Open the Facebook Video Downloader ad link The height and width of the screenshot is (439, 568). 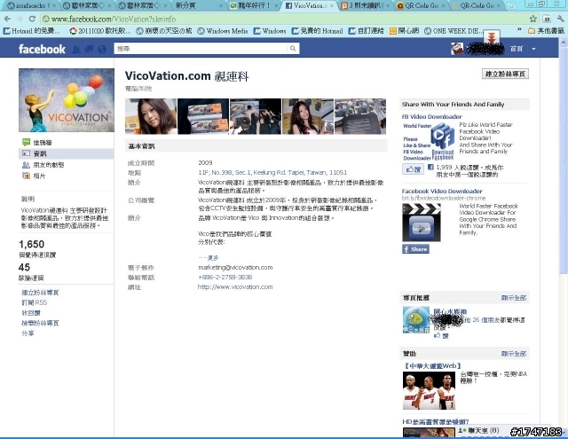click(x=442, y=191)
